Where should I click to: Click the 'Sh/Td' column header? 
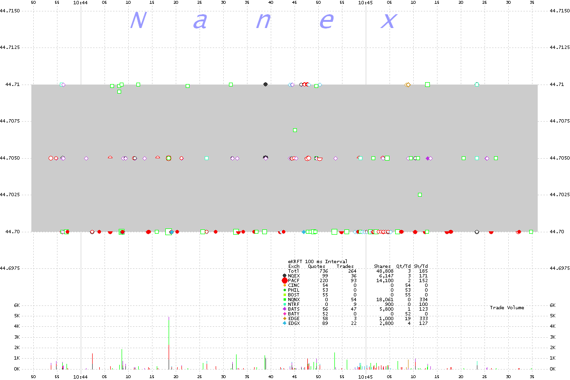(421, 266)
